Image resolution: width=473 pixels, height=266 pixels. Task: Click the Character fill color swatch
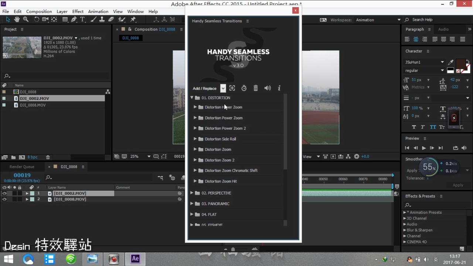coord(460,65)
